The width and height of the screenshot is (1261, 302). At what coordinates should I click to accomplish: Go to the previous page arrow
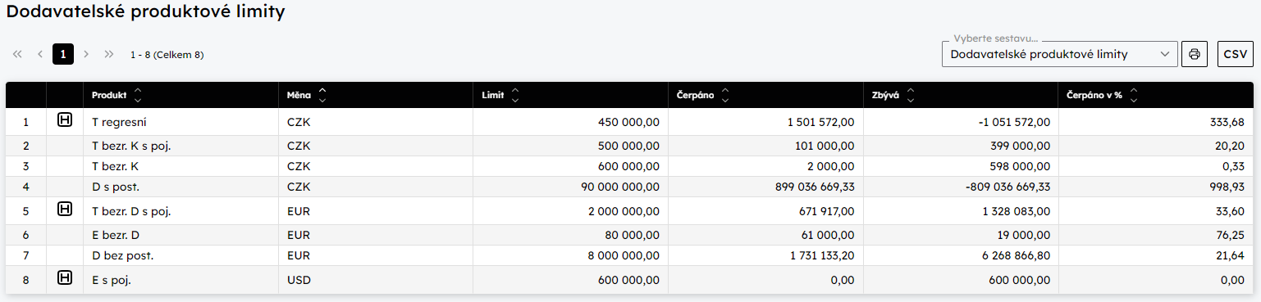click(x=40, y=54)
